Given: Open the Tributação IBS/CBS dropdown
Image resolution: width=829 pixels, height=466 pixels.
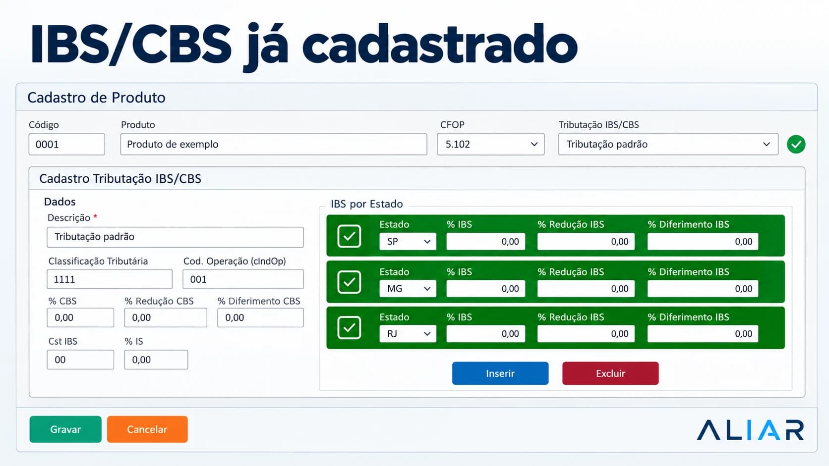Looking at the screenshot, I should (668, 144).
